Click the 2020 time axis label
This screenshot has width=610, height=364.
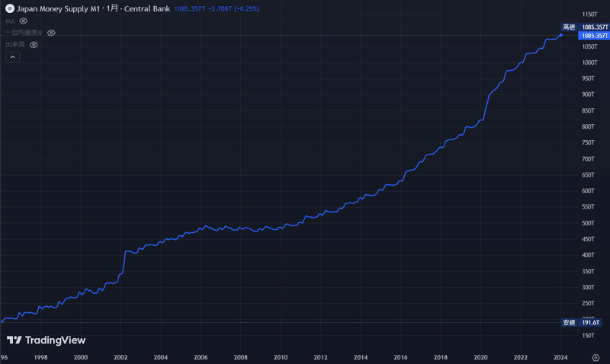tap(480, 357)
